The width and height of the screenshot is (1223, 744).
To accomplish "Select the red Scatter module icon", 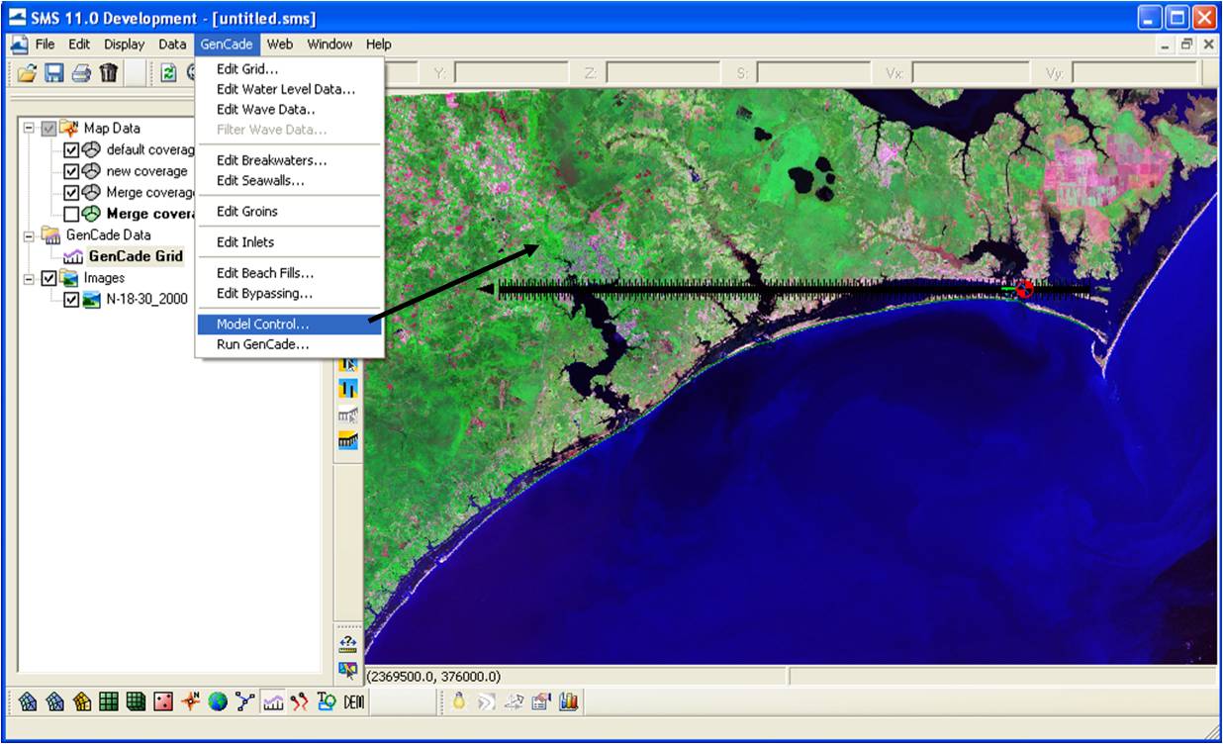I will [163, 701].
